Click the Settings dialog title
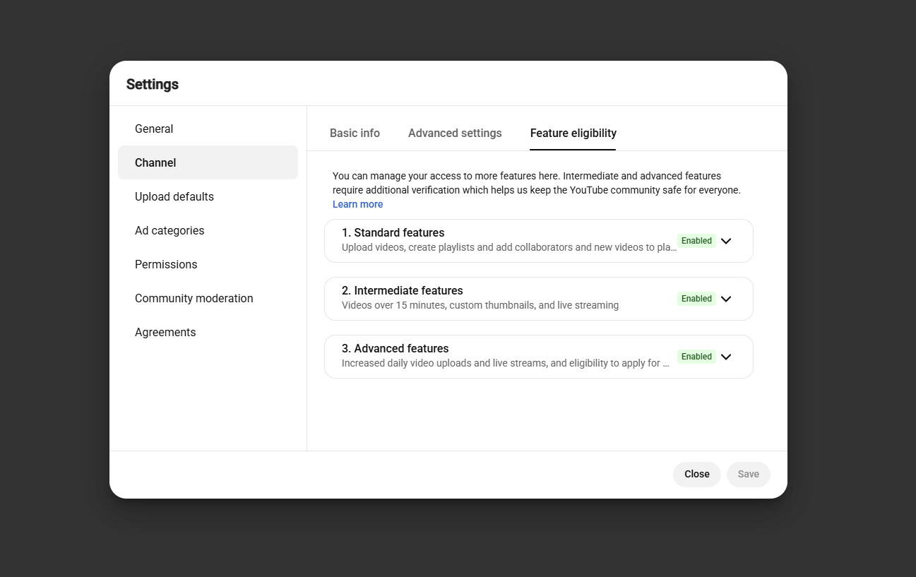This screenshot has width=916, height=577. coord(153,84)
